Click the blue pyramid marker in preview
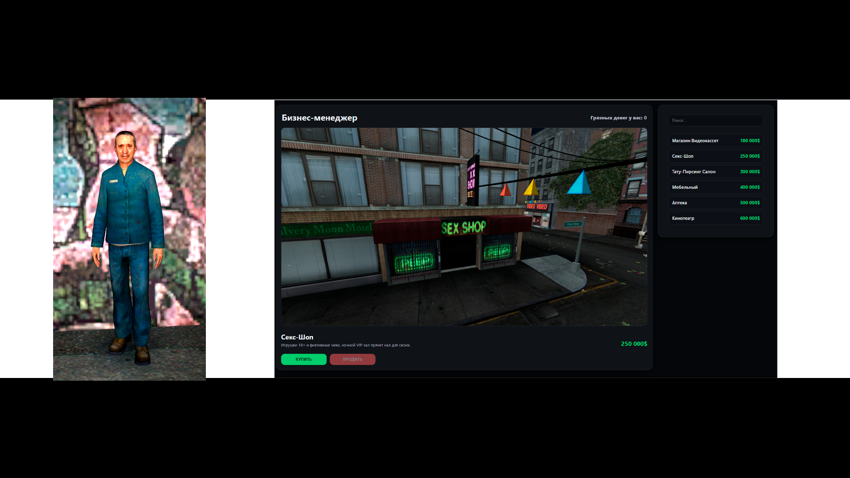This screenshot has width=850, height=478. pyautogui.click(x=580, y=184)
